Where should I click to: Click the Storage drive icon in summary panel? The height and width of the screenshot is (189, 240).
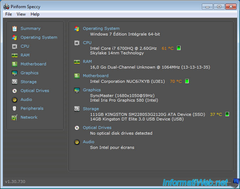(x=77, y=109)
